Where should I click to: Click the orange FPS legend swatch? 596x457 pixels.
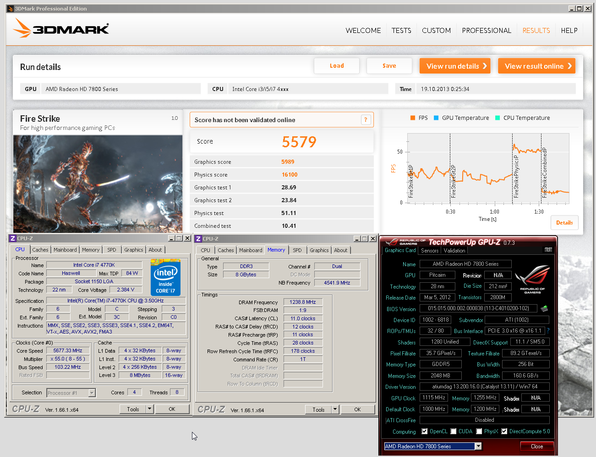413,118
